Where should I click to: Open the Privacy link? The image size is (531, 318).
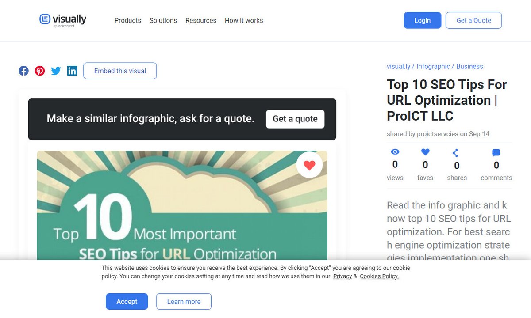pyautogui.click(x=342, y=276)
